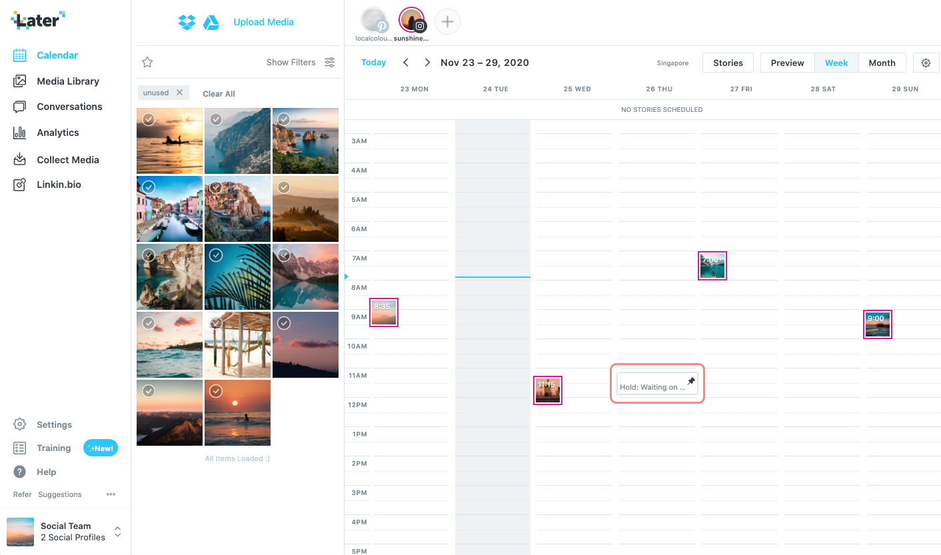Open calendar settings gear icon
Viewport: 941px width, 555px height.
click(926, 63)
